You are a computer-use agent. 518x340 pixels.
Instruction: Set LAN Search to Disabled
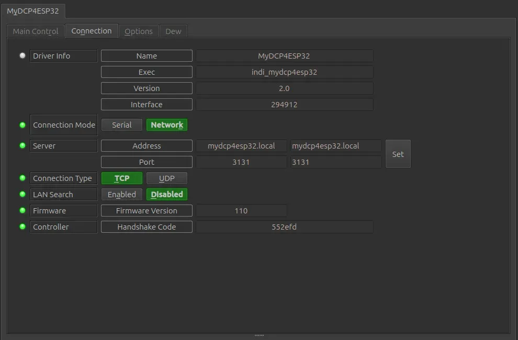point(167,194)
